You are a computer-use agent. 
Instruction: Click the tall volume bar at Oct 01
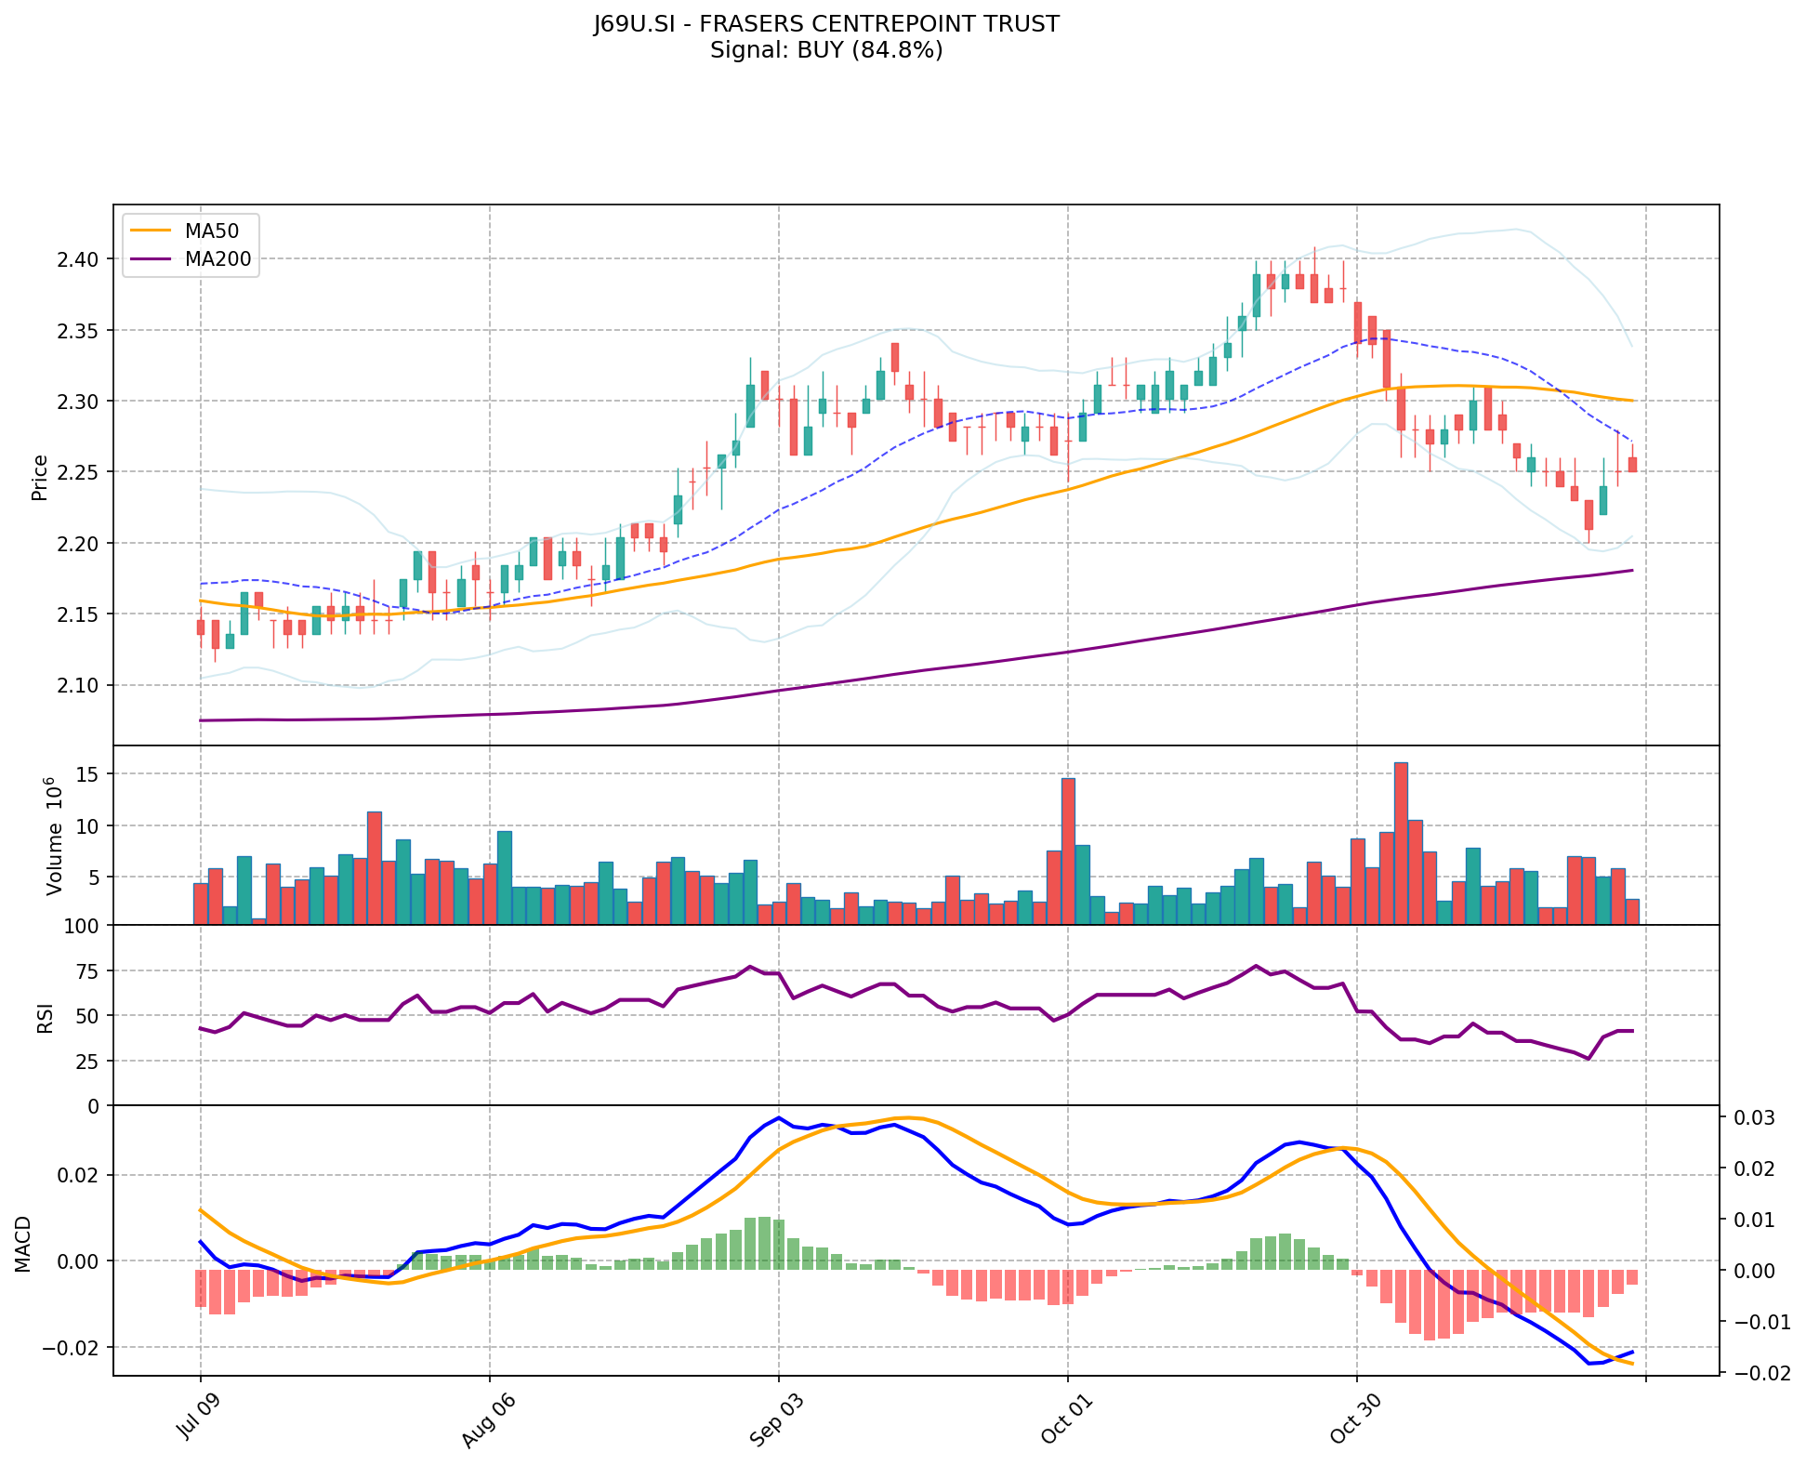coord(1068,851)
